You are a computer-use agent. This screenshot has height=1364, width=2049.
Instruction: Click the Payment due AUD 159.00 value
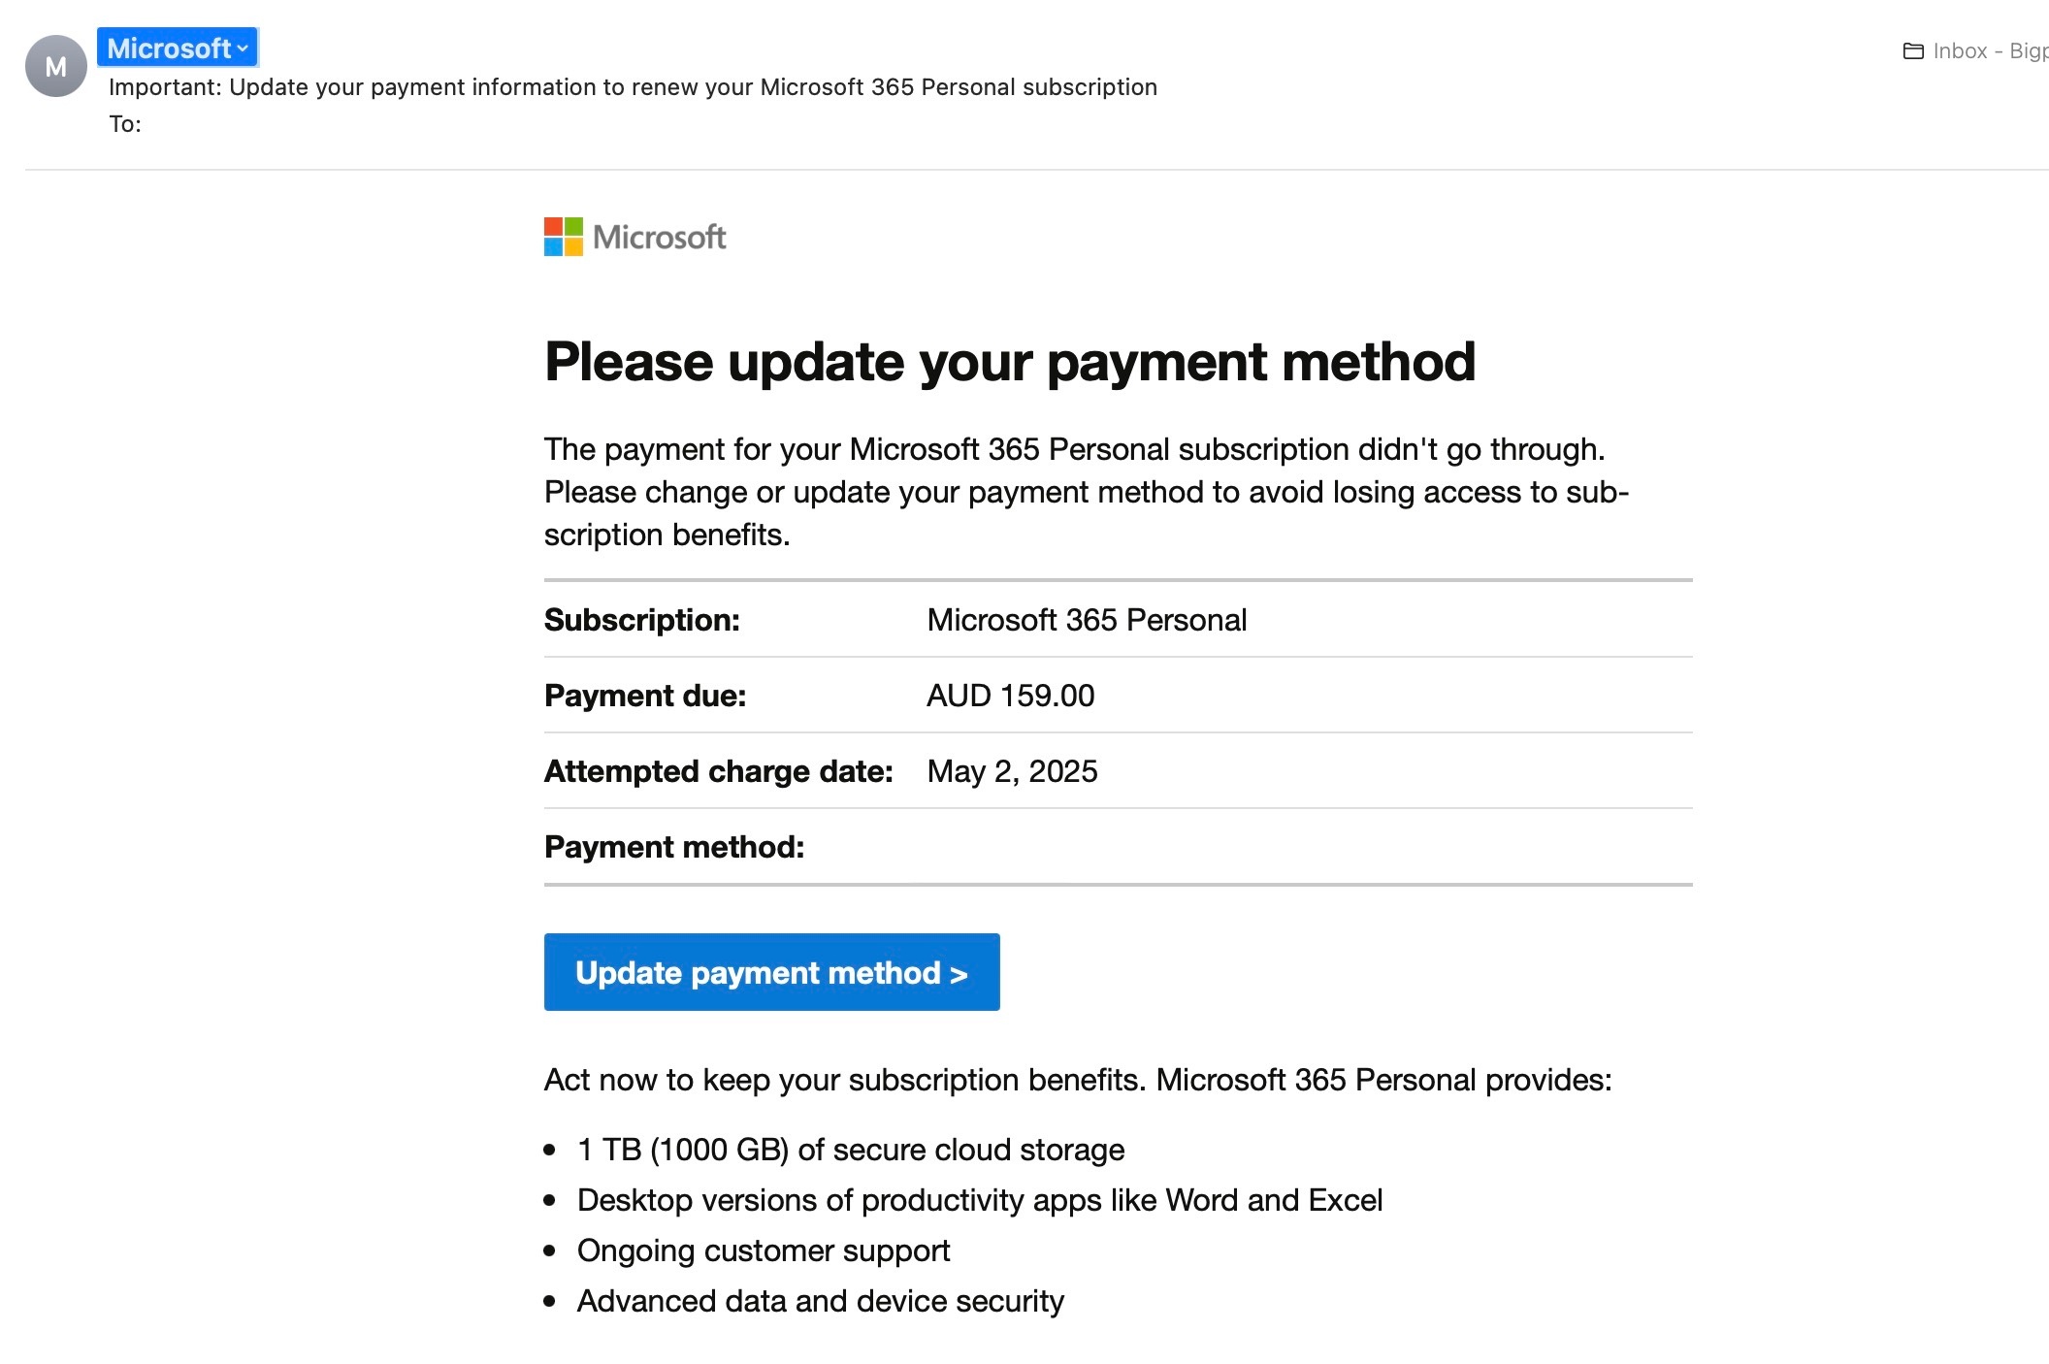(x=1009, y=695)
